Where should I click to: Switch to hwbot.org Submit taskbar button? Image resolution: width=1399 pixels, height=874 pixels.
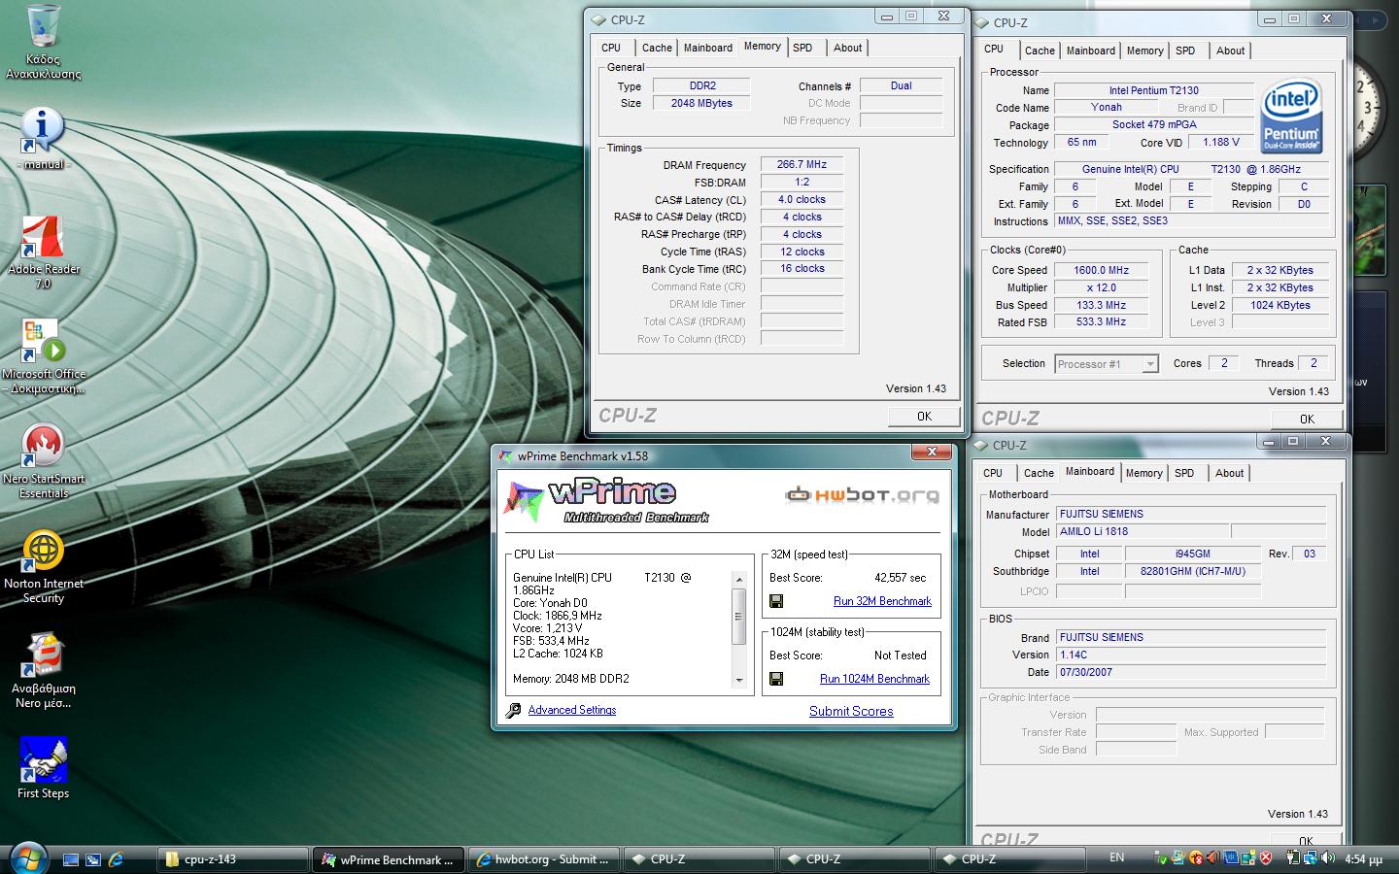coord(543,859)
